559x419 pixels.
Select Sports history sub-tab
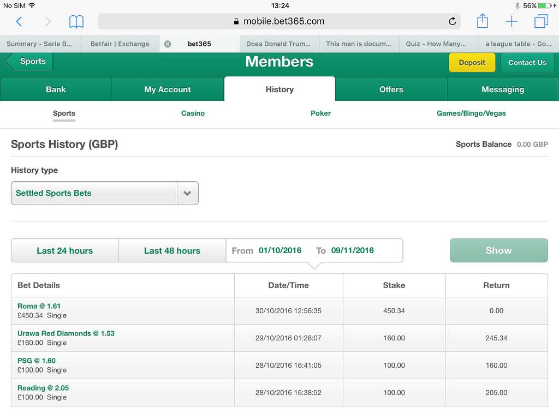tap(64, 113)
